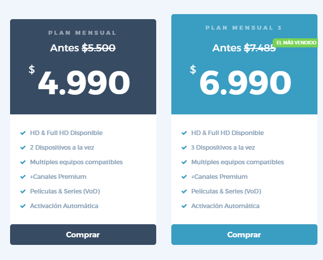Click Películas & Series (VoD) in dark plan
The image size is (323, 260).
point(64,191)
